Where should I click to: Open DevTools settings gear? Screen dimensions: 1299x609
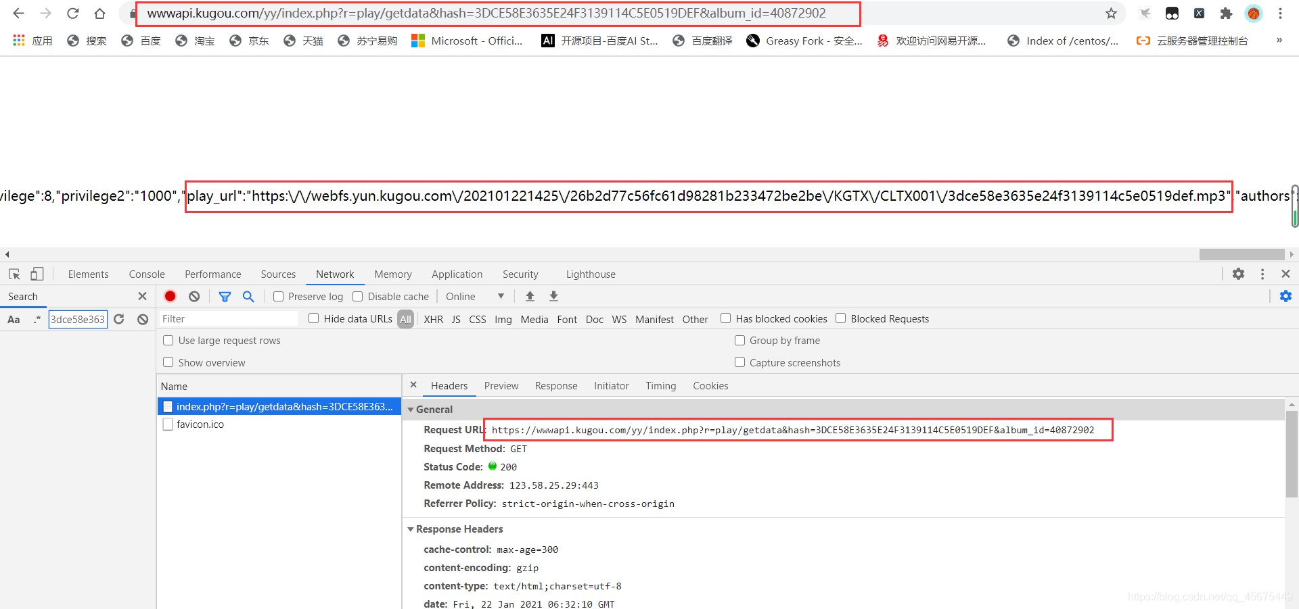click(x=1239, y=274)
